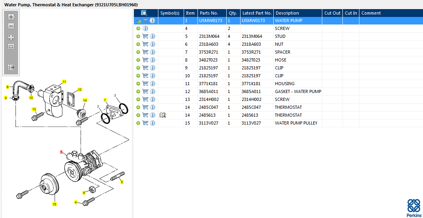The image size is (423, 218).
Task: Select callout 12 gasket on the diagram
Action: (x=79, y=89)
